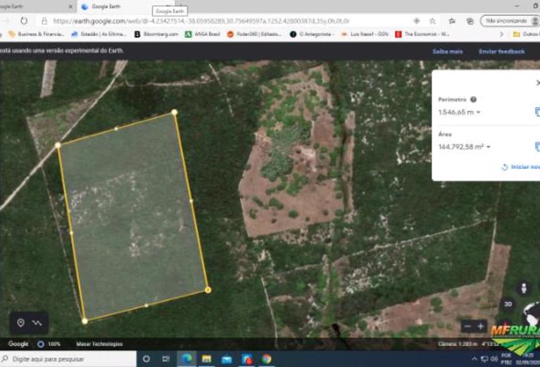
Task: Click the midpoint handle on the bottom polygon edge
Action: [146, 305]
